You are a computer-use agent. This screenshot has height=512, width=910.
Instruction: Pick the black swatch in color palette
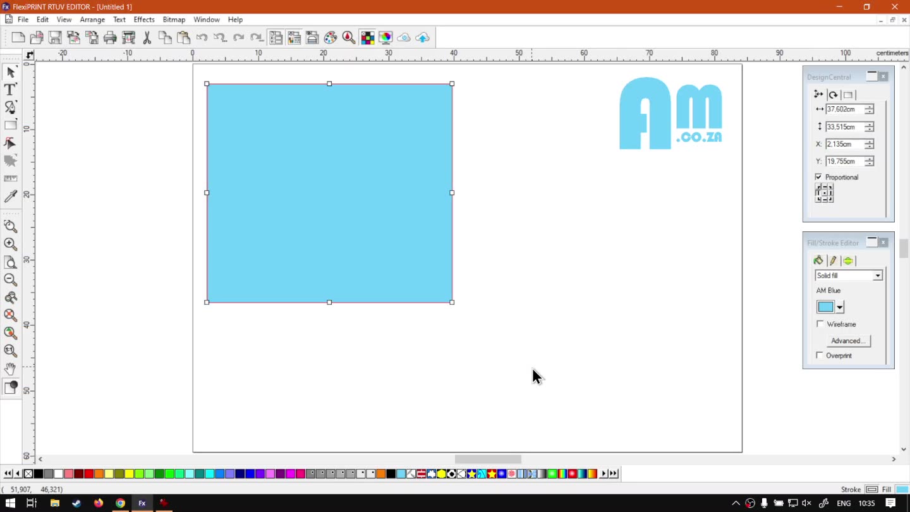(x=39, y=473)
